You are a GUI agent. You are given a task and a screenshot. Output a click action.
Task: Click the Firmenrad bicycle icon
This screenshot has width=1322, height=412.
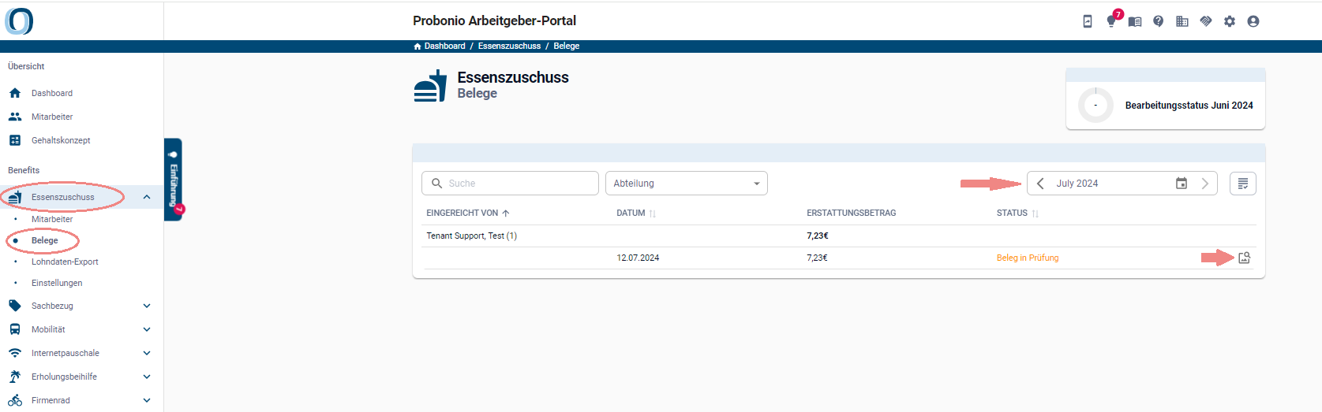pos(15,400)
